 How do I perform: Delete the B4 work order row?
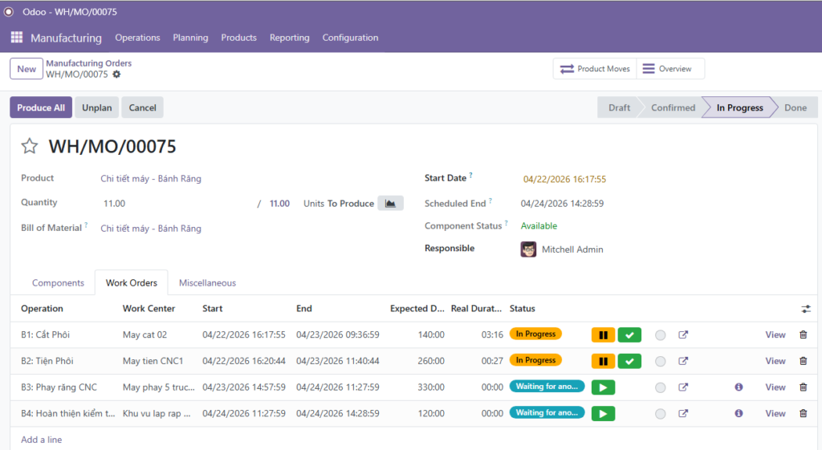pos(803,414)
